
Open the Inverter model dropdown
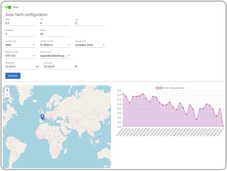click(55, 45)
